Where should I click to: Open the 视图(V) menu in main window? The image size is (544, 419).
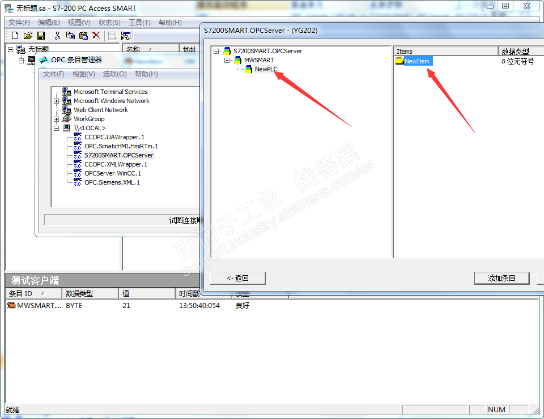(x=79, y=23)
